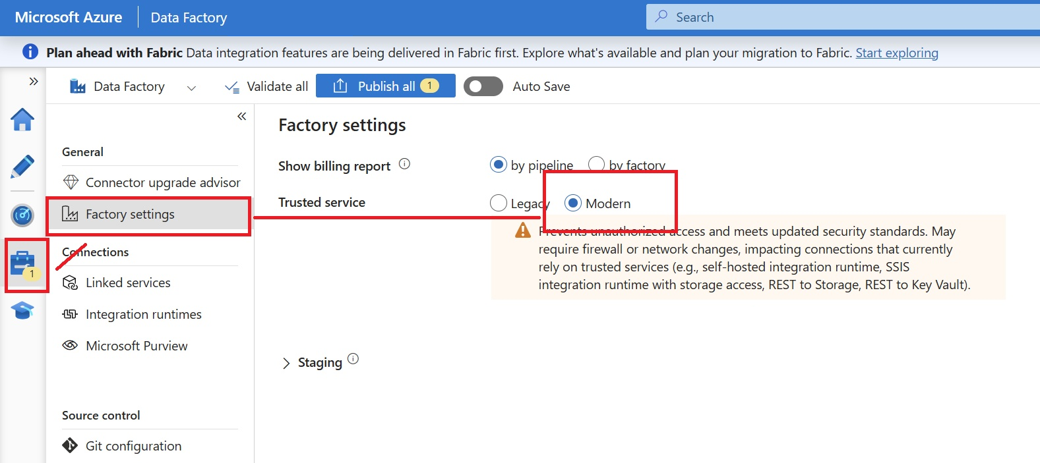The image size is (1040, 463).
Task: Click Validate all
Action: 266,86
